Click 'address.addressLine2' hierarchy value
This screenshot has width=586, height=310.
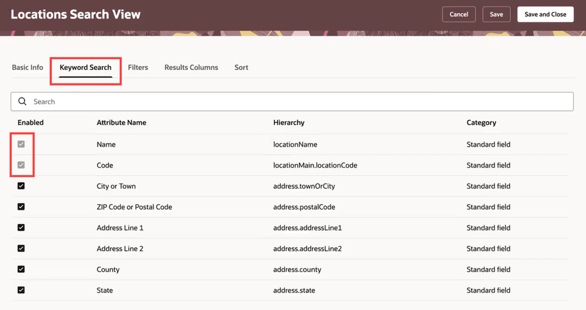click(x=307, y=249)
